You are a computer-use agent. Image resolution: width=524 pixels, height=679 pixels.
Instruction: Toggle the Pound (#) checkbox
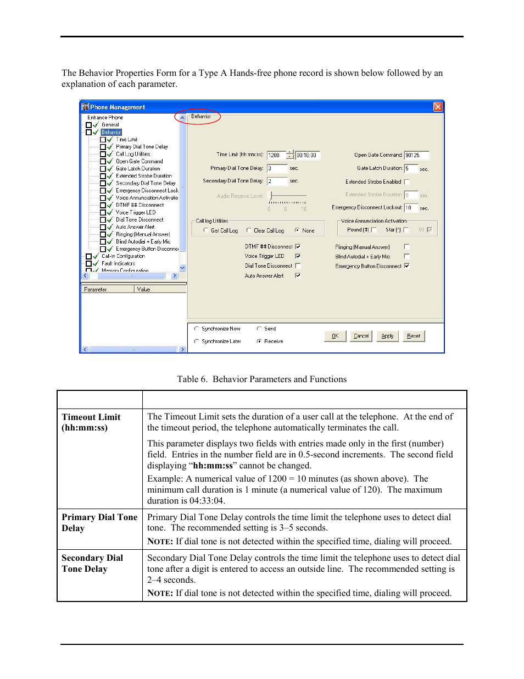click(x=374, y=230)
